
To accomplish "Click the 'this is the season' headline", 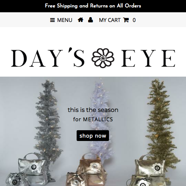I will (x=93, y=110).
